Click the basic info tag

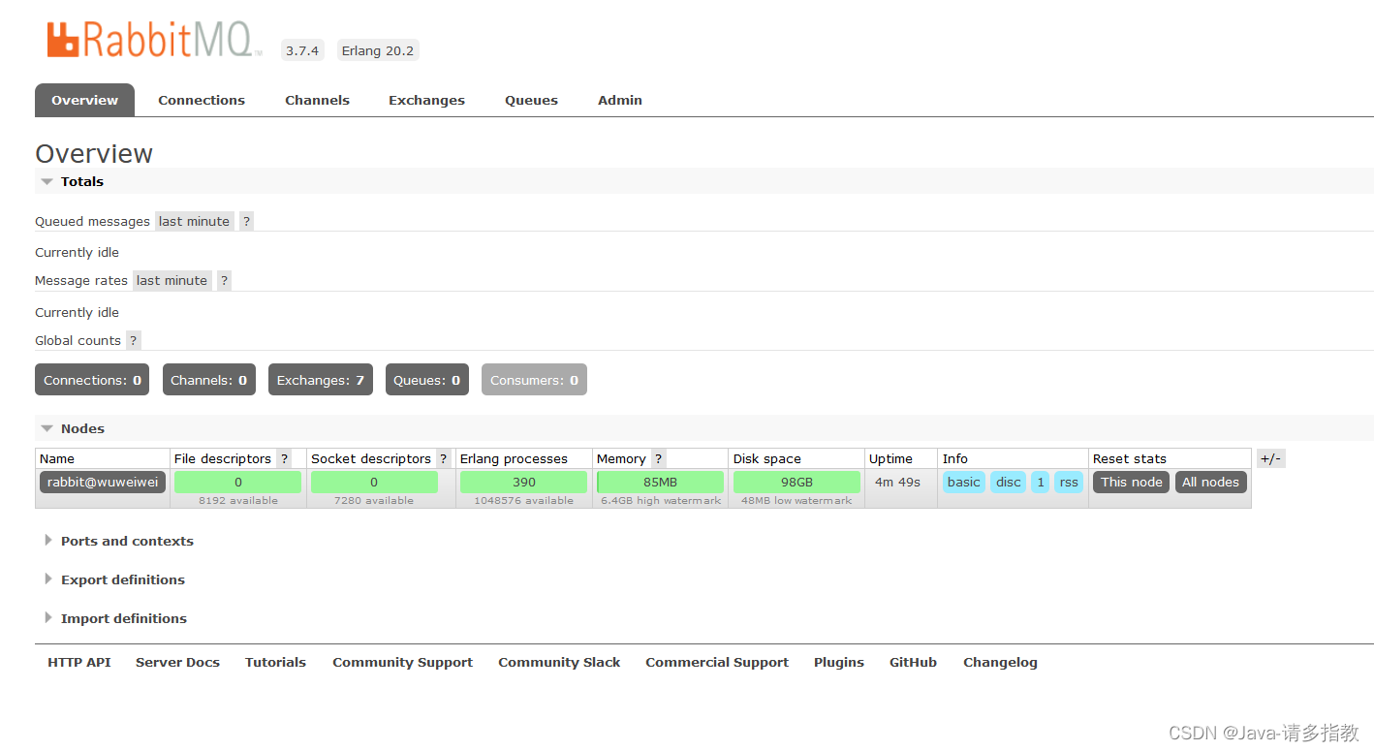point(964,482)
